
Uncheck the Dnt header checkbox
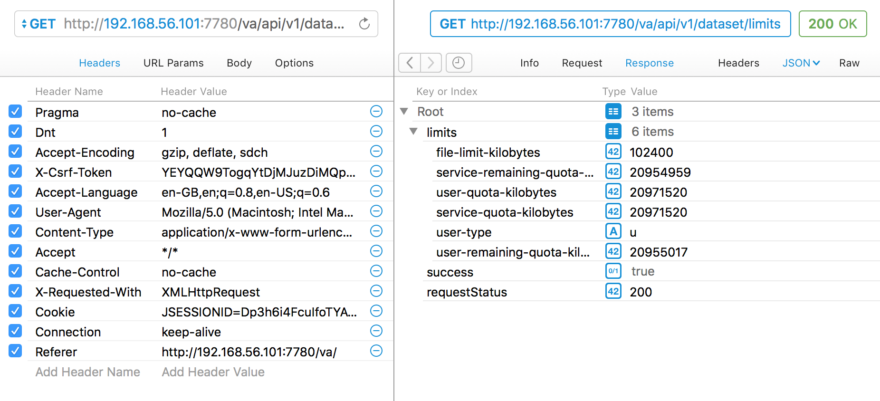15,132
